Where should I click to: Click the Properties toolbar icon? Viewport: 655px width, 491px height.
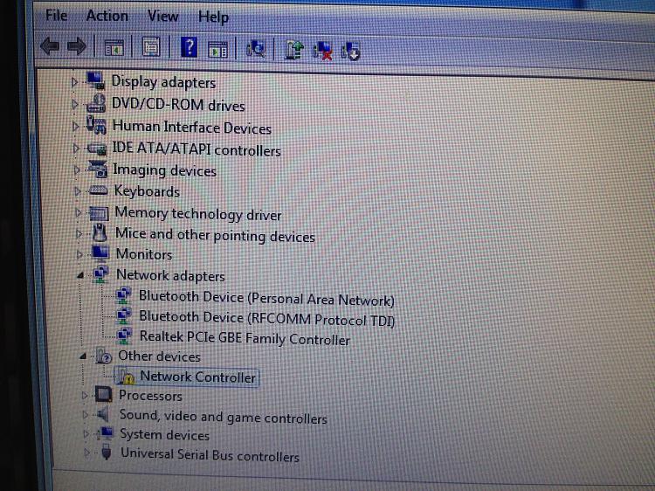pos(151,47)
